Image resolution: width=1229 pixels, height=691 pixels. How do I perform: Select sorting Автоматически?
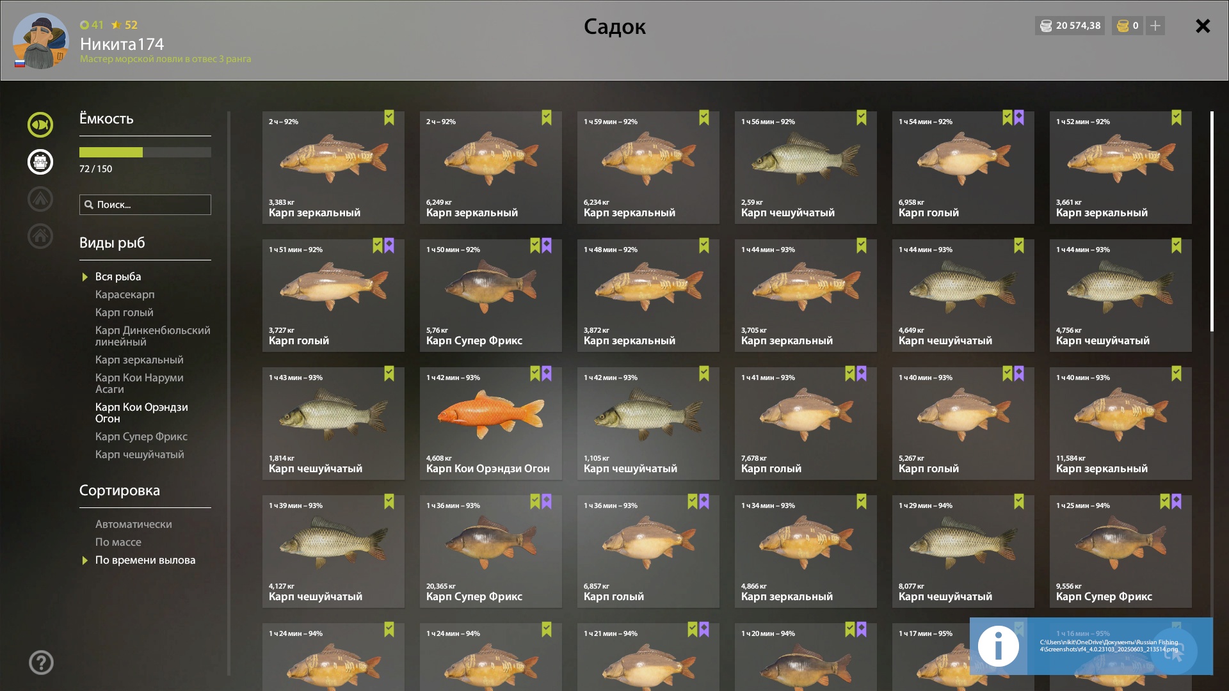[x=134, y=524]
